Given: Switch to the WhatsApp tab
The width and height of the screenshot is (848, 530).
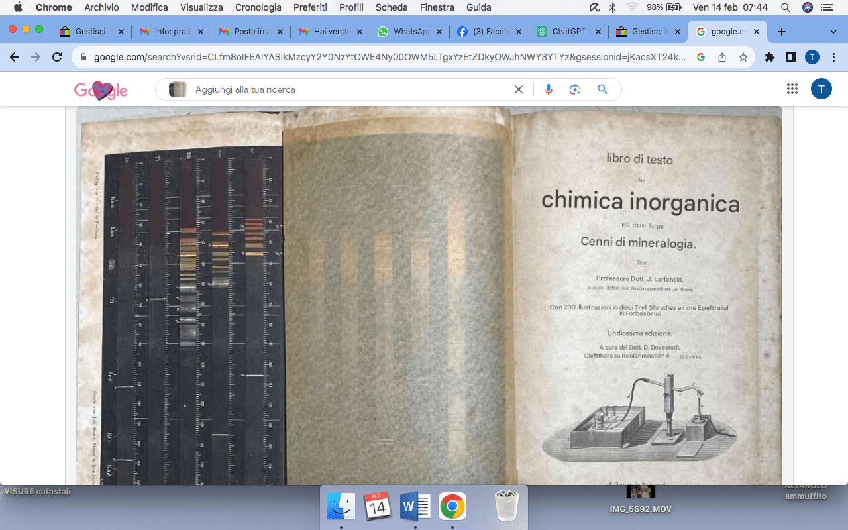Looking at the screenshot, I should [409, 32].
